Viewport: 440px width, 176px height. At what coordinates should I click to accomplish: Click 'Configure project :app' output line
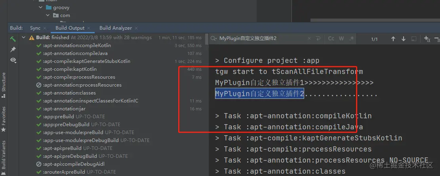(x=267, y=61)
